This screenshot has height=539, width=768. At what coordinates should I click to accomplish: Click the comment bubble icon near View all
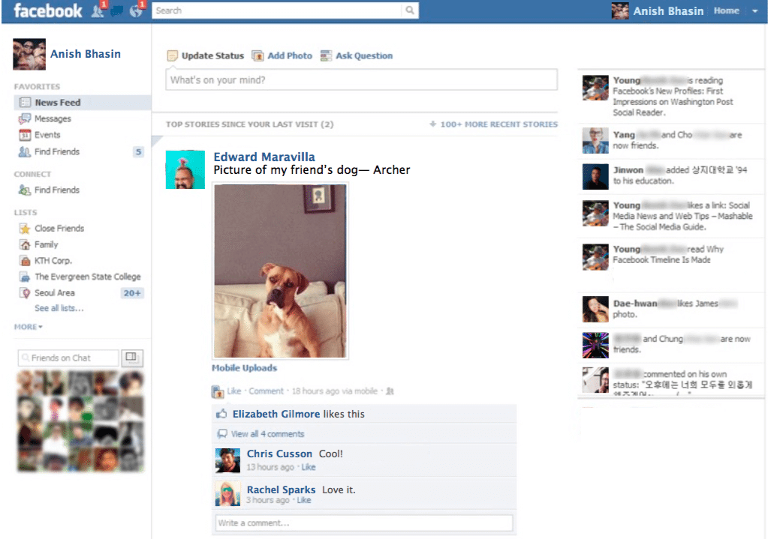coord(222,434)
